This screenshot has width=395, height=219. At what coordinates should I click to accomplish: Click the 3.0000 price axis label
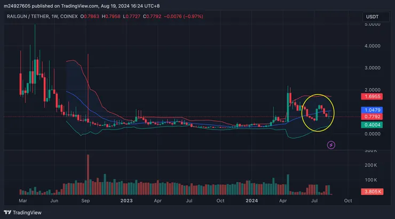(x=373, y=68)
